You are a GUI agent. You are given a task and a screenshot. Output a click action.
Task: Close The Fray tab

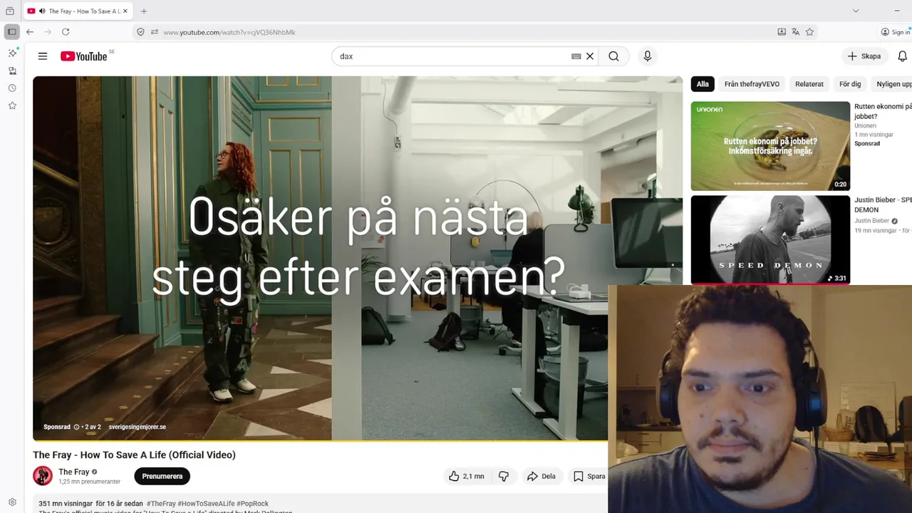[x=125, y=11]
